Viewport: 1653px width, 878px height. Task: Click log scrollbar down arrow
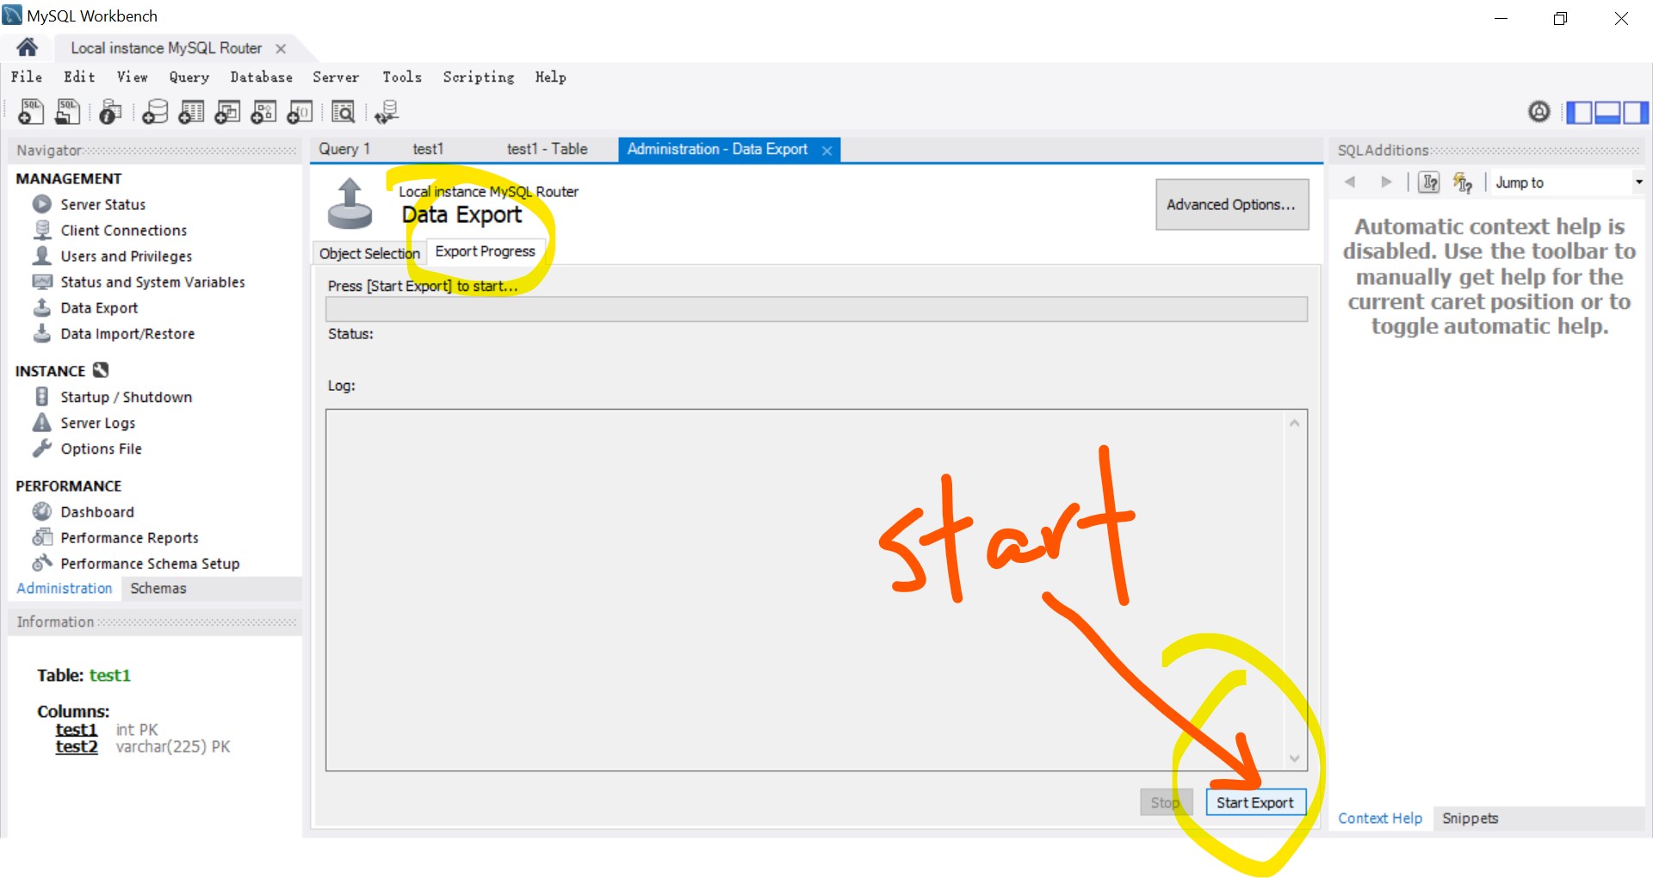1294,758
